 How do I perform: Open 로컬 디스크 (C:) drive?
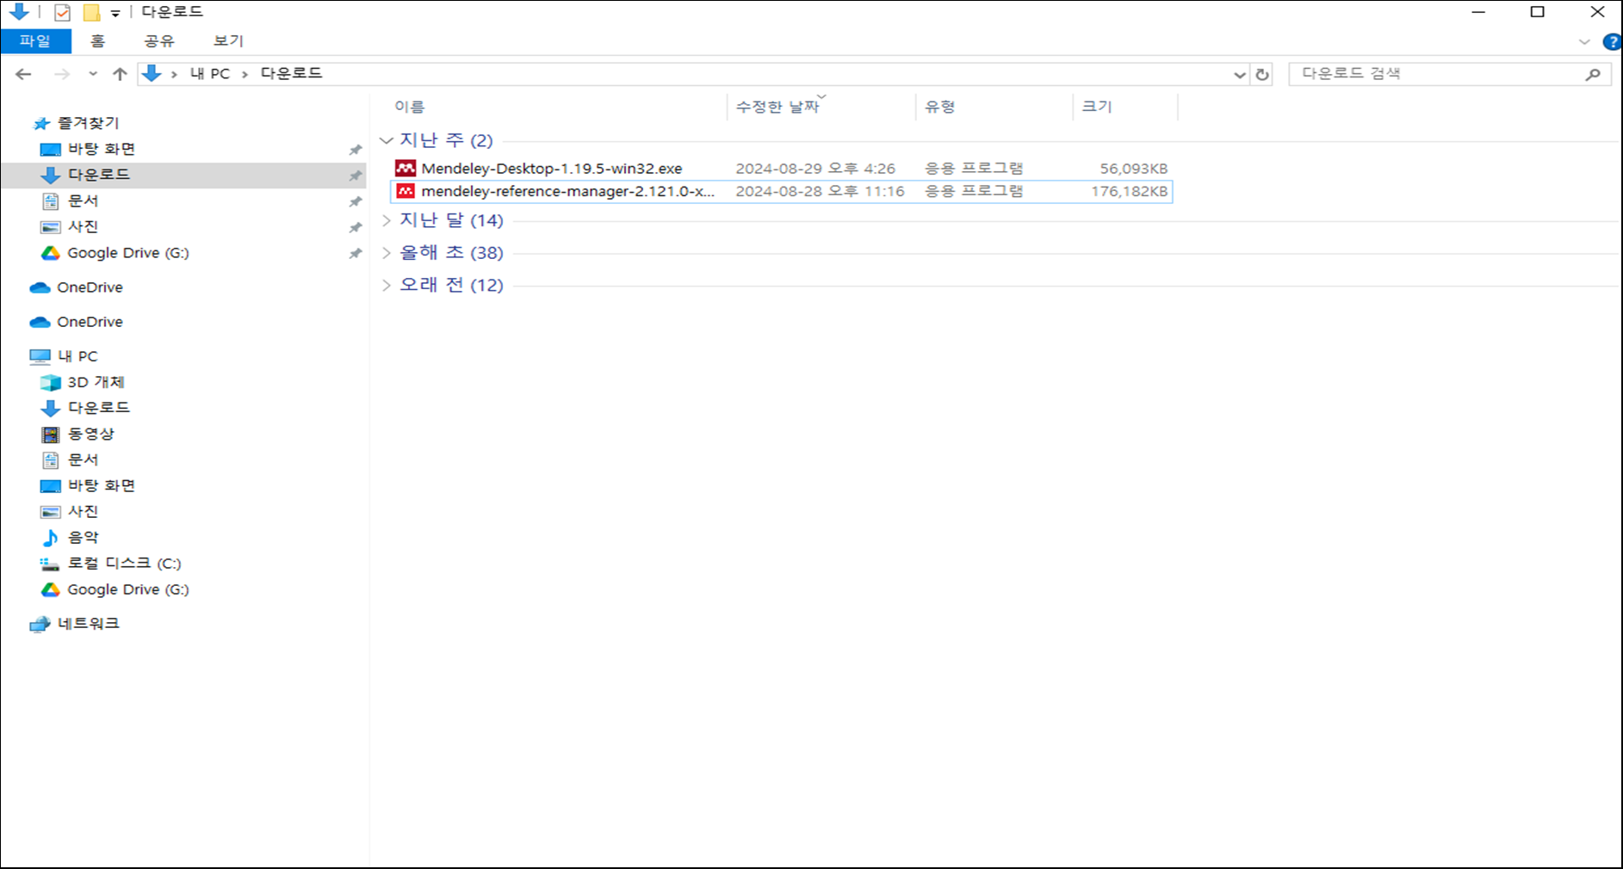point(124,564)
